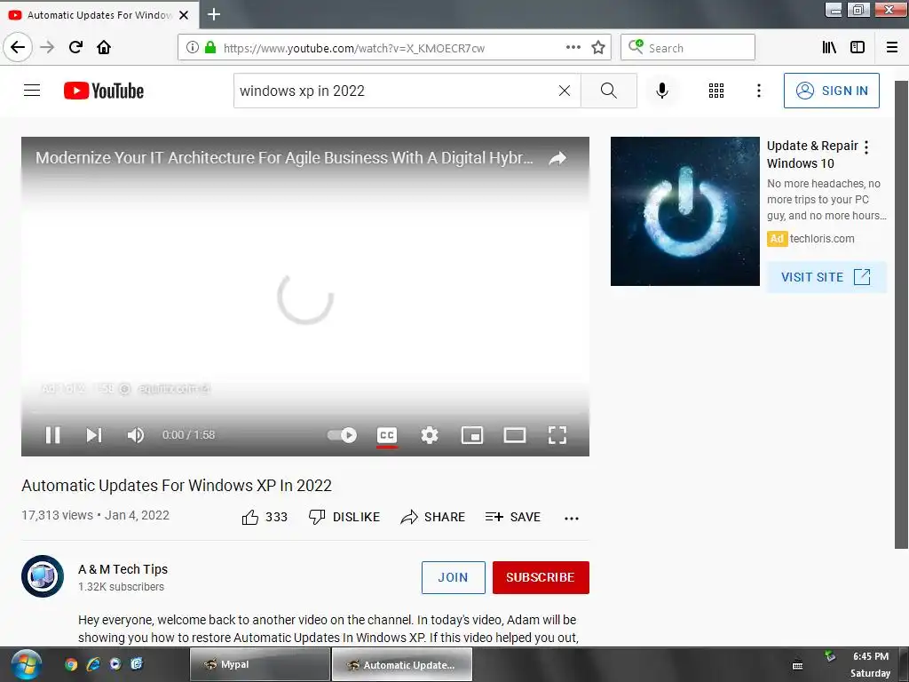This screenshot has height=682, width=909.
Task: Reload the current page
Action: tap(75, 47)
